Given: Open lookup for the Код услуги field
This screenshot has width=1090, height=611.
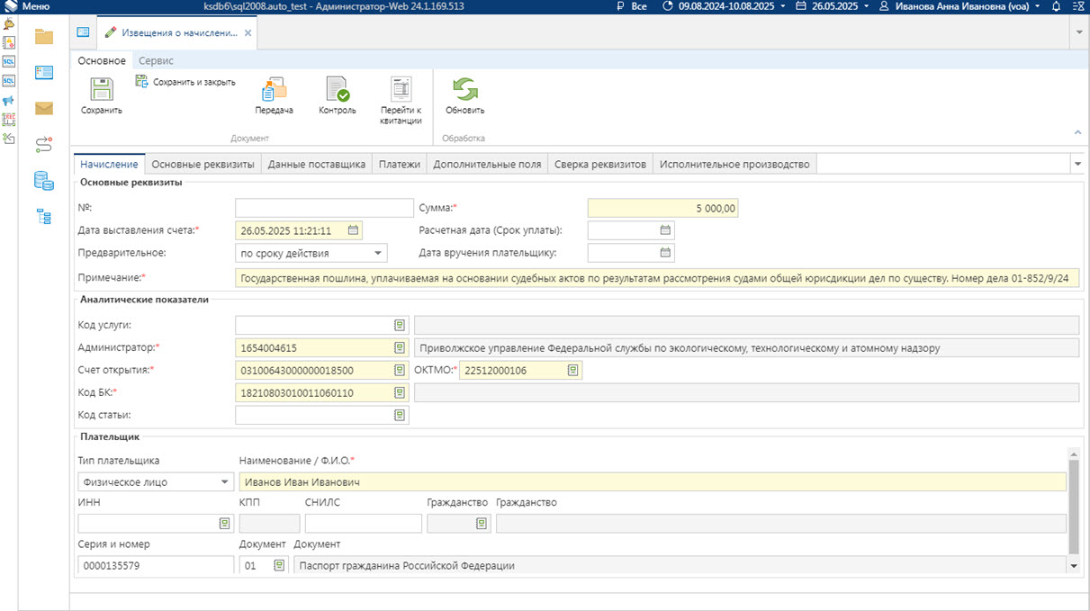Looking at the screenshot, I should (400, 325).
